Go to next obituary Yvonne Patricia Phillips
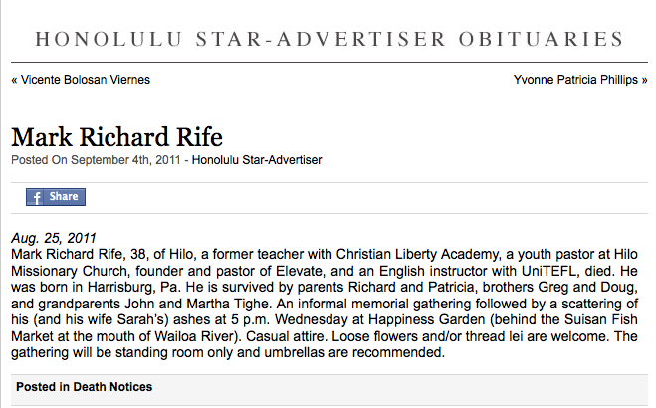 pyautogui.click(x=575, y=80)
